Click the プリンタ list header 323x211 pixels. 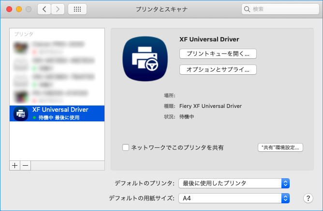(x=24, y=34)
